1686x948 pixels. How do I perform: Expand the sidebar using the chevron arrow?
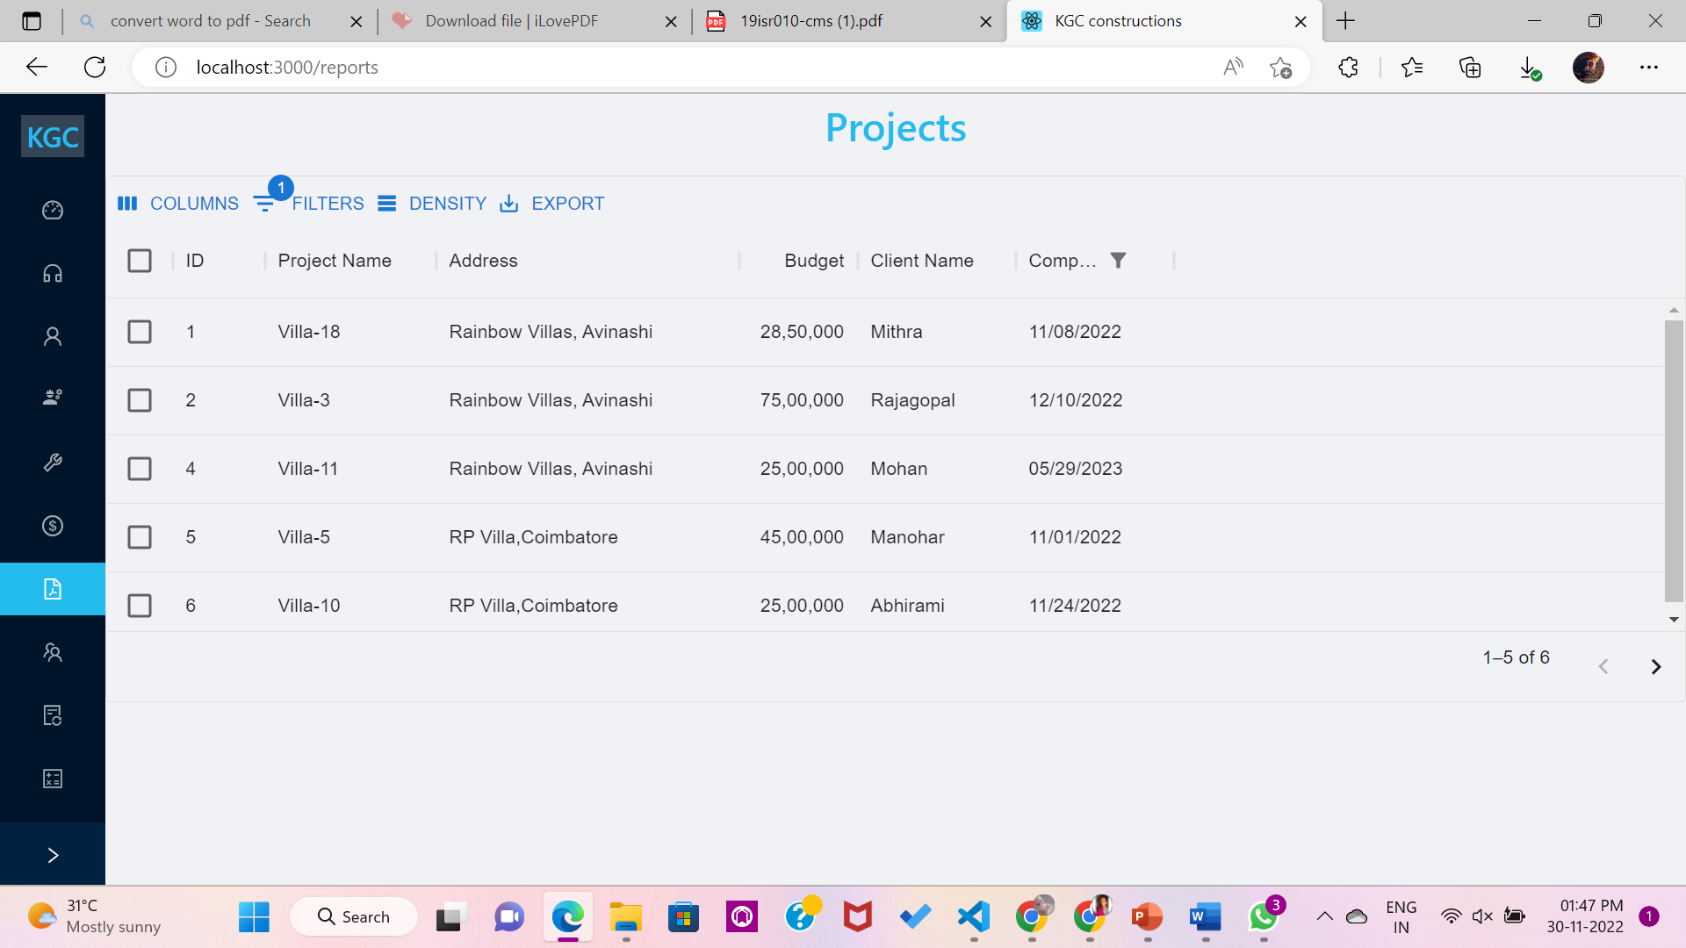(x=52, y=854)
